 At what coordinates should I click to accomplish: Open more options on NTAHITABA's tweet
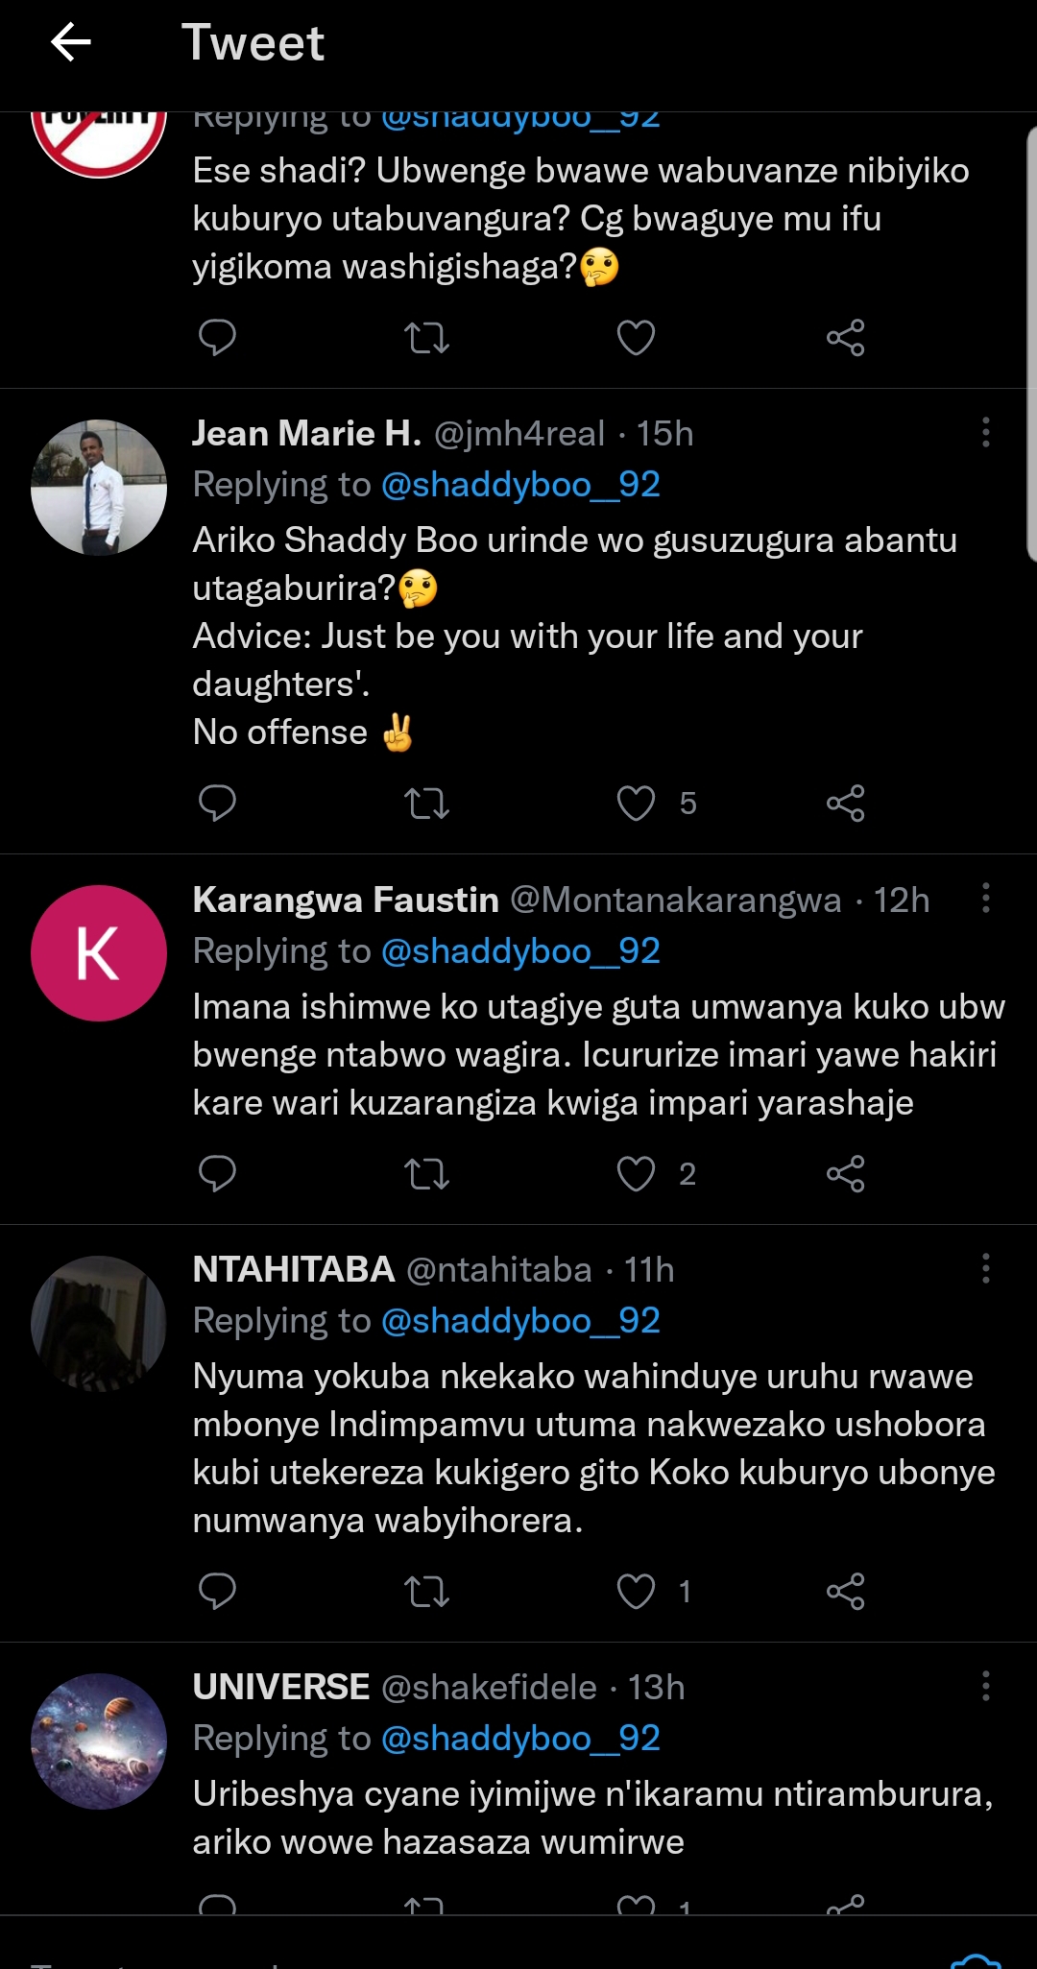tap(985, 1268)
